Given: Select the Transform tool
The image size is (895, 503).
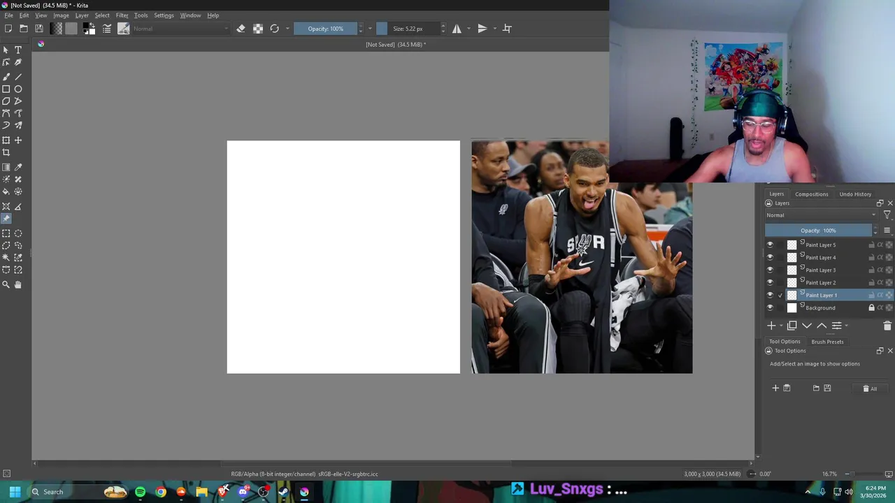Looking at the screenshot, I should pyautogui.click(x=6, y=140).
